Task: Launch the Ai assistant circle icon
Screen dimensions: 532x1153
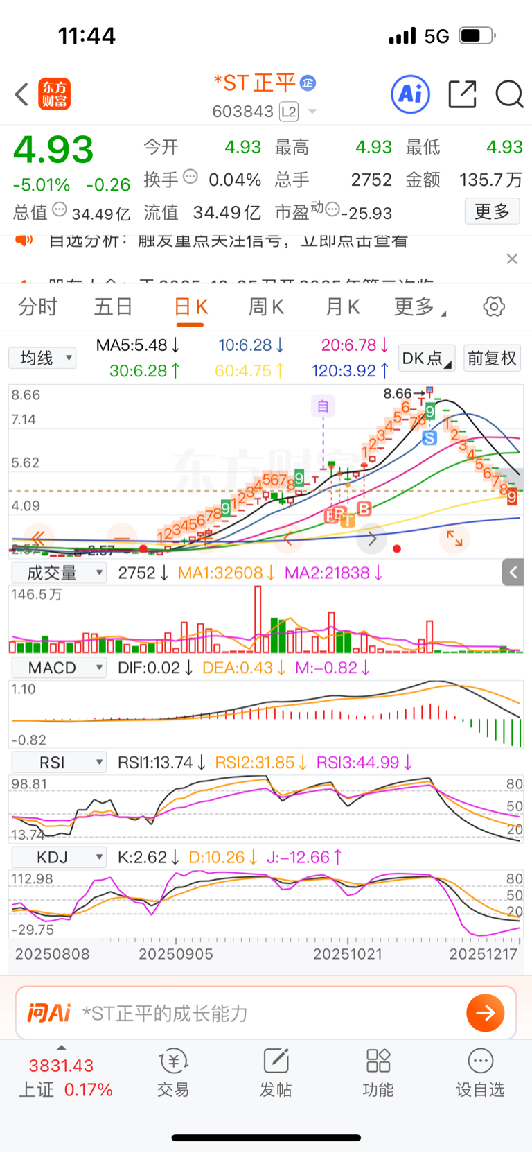Action: [410, 94]
